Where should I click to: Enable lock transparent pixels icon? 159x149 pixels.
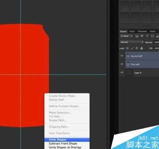pos(127,48)
